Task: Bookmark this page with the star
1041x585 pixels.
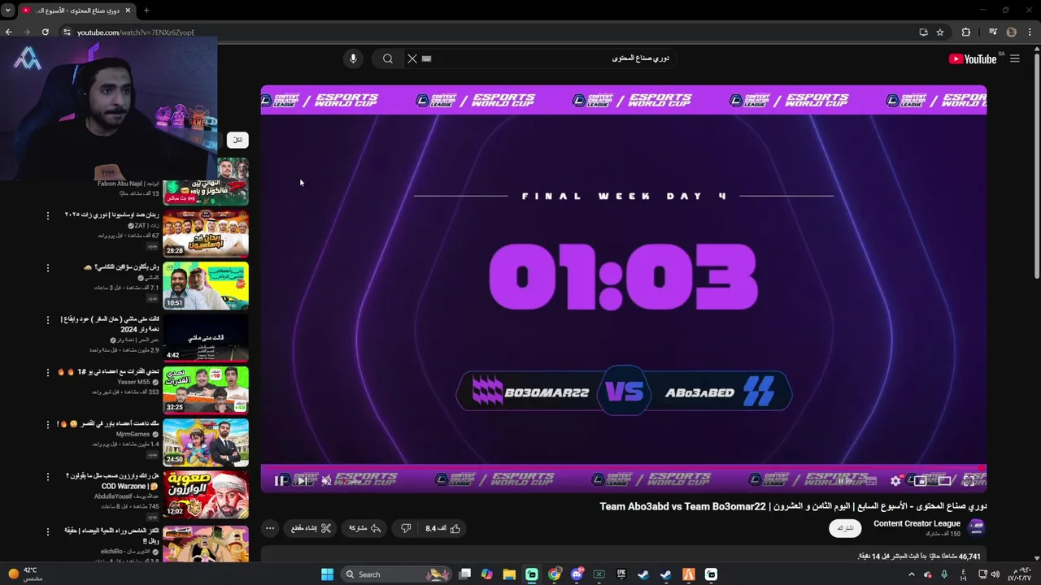Action: [940, 32]
